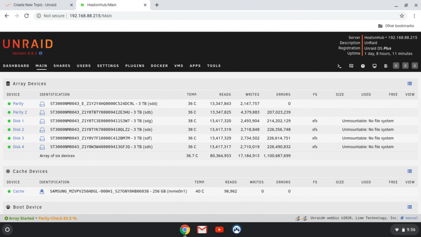Image resolution: width=421 pixels, height=237 pixels.
Task: Click the first notification counter badge
Action: click(396, 66)
